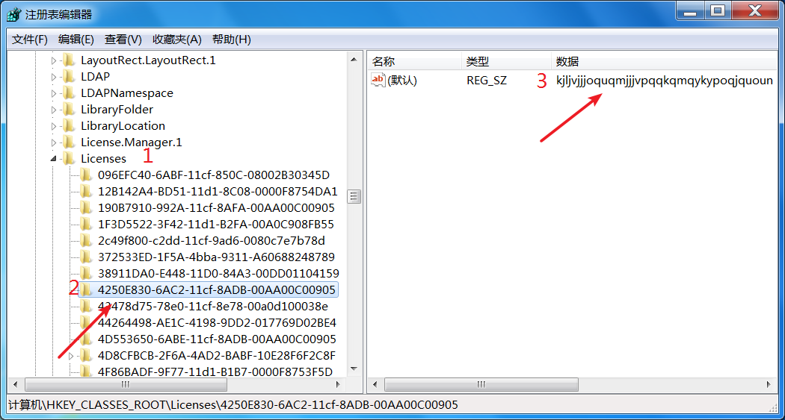The width and height of the screenshot is (785, 420).
Task: Click the kjljvjjjoquqmjjjvpqqkqmqyky data value
Action: point(665,81)
